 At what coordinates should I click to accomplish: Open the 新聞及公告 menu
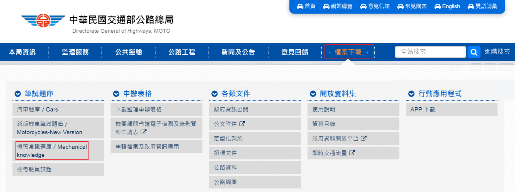point(238,52)
